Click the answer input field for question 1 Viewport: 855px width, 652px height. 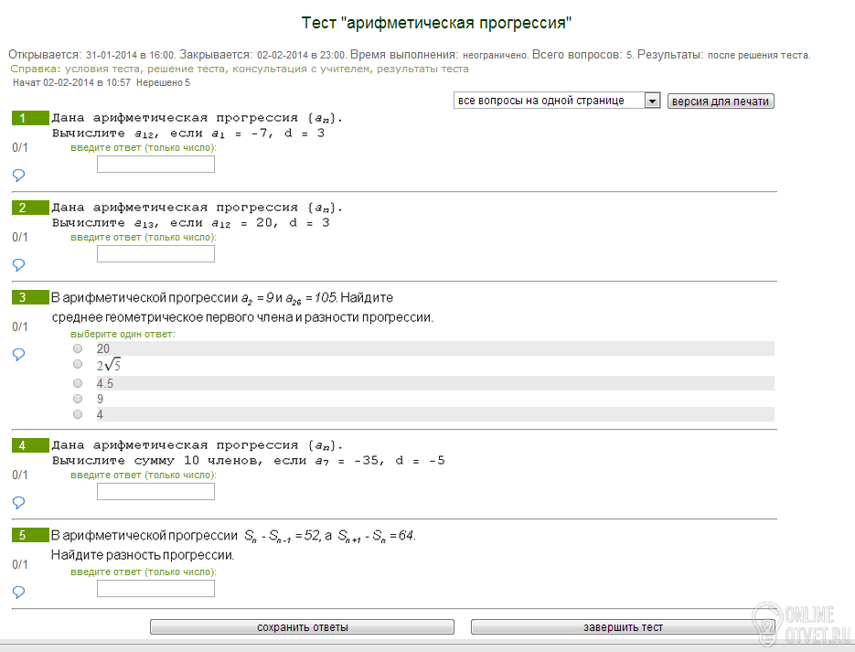pos(155,165)
